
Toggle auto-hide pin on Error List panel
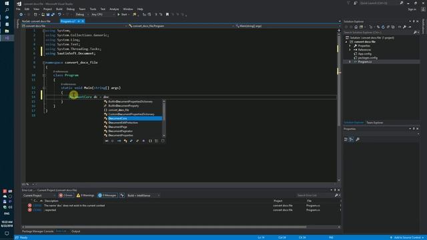click(x=335, y=190)
